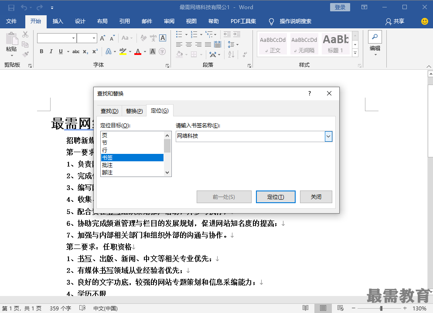Select 批注 in the target list
The height and width of the screenshot is (313, 433).
[132, 165]
